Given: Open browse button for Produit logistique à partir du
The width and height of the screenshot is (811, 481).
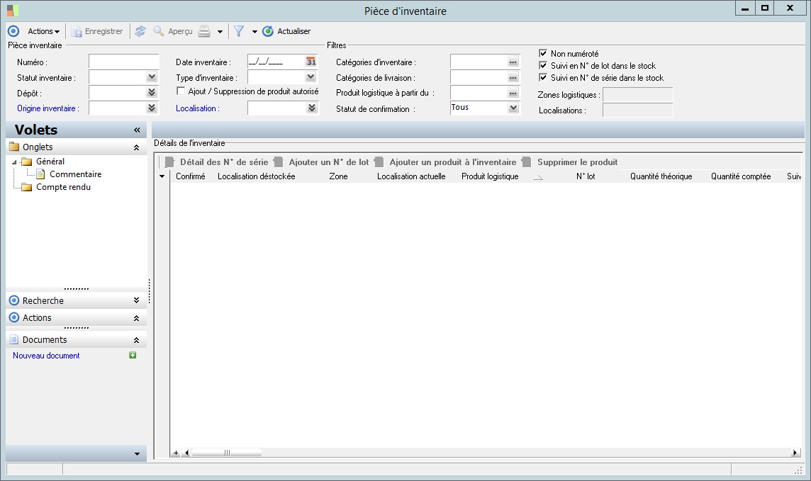Looking at the screenshot, I should pos(513,94).
